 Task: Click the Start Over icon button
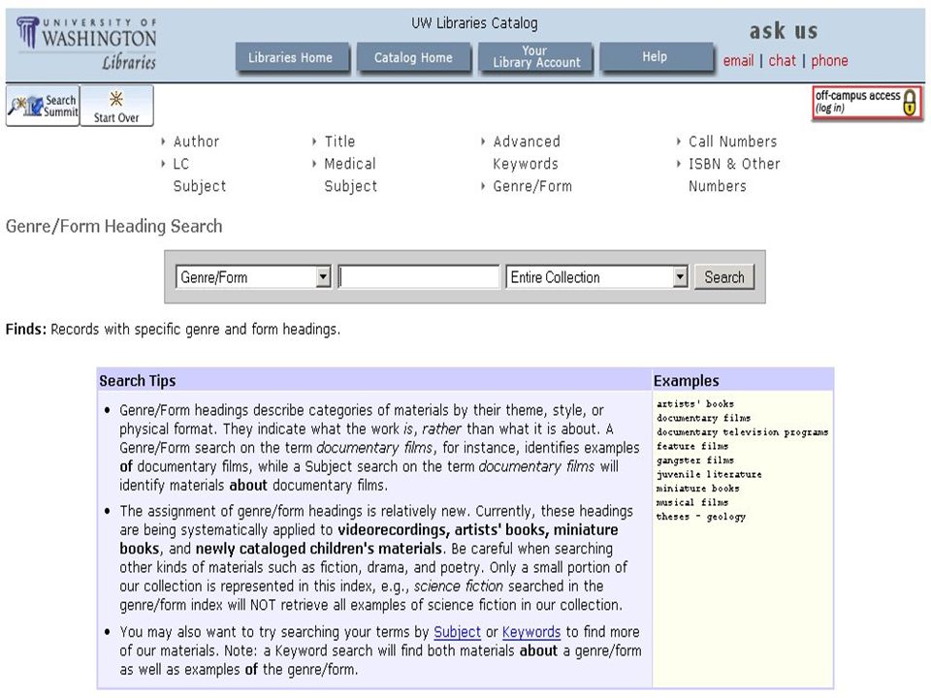point(116,106)
